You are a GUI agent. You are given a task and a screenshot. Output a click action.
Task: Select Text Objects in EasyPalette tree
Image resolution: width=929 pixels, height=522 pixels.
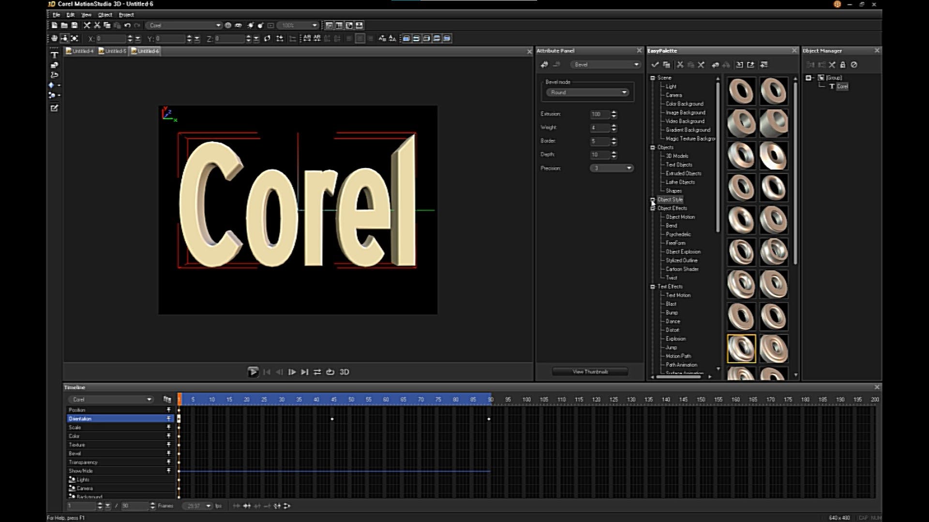[x=679, y=165]
